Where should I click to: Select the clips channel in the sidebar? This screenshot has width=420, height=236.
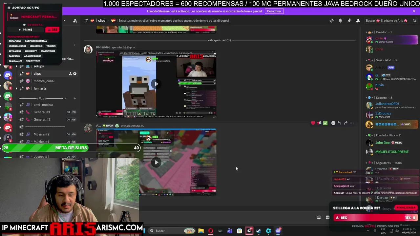[48, 73]
